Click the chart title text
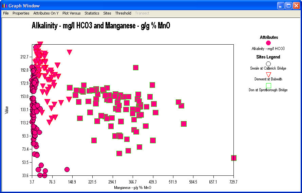Image resolution: width=302 pixels, height=193 pixels. pyautogui.click(x=101, y=25)
